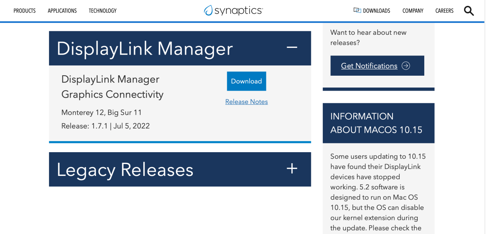Click 'Want to hear about new releases?' text

click(x=368, y=37)
